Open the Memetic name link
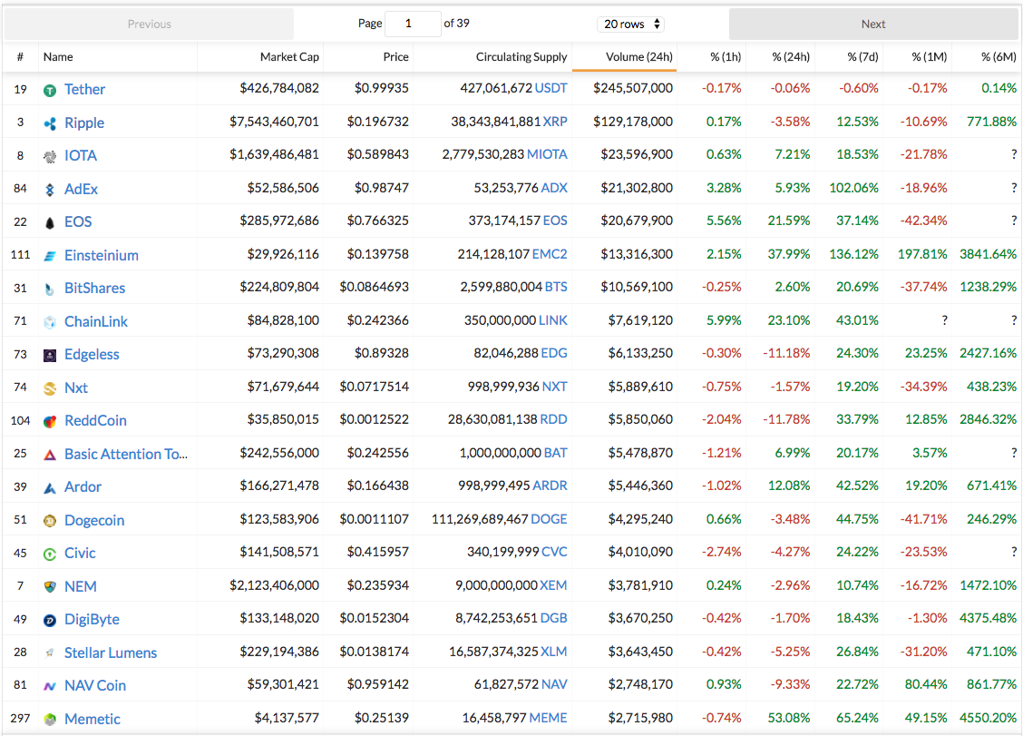The height and width of the screenshot is (736, 1023). (x=92, y=719)
